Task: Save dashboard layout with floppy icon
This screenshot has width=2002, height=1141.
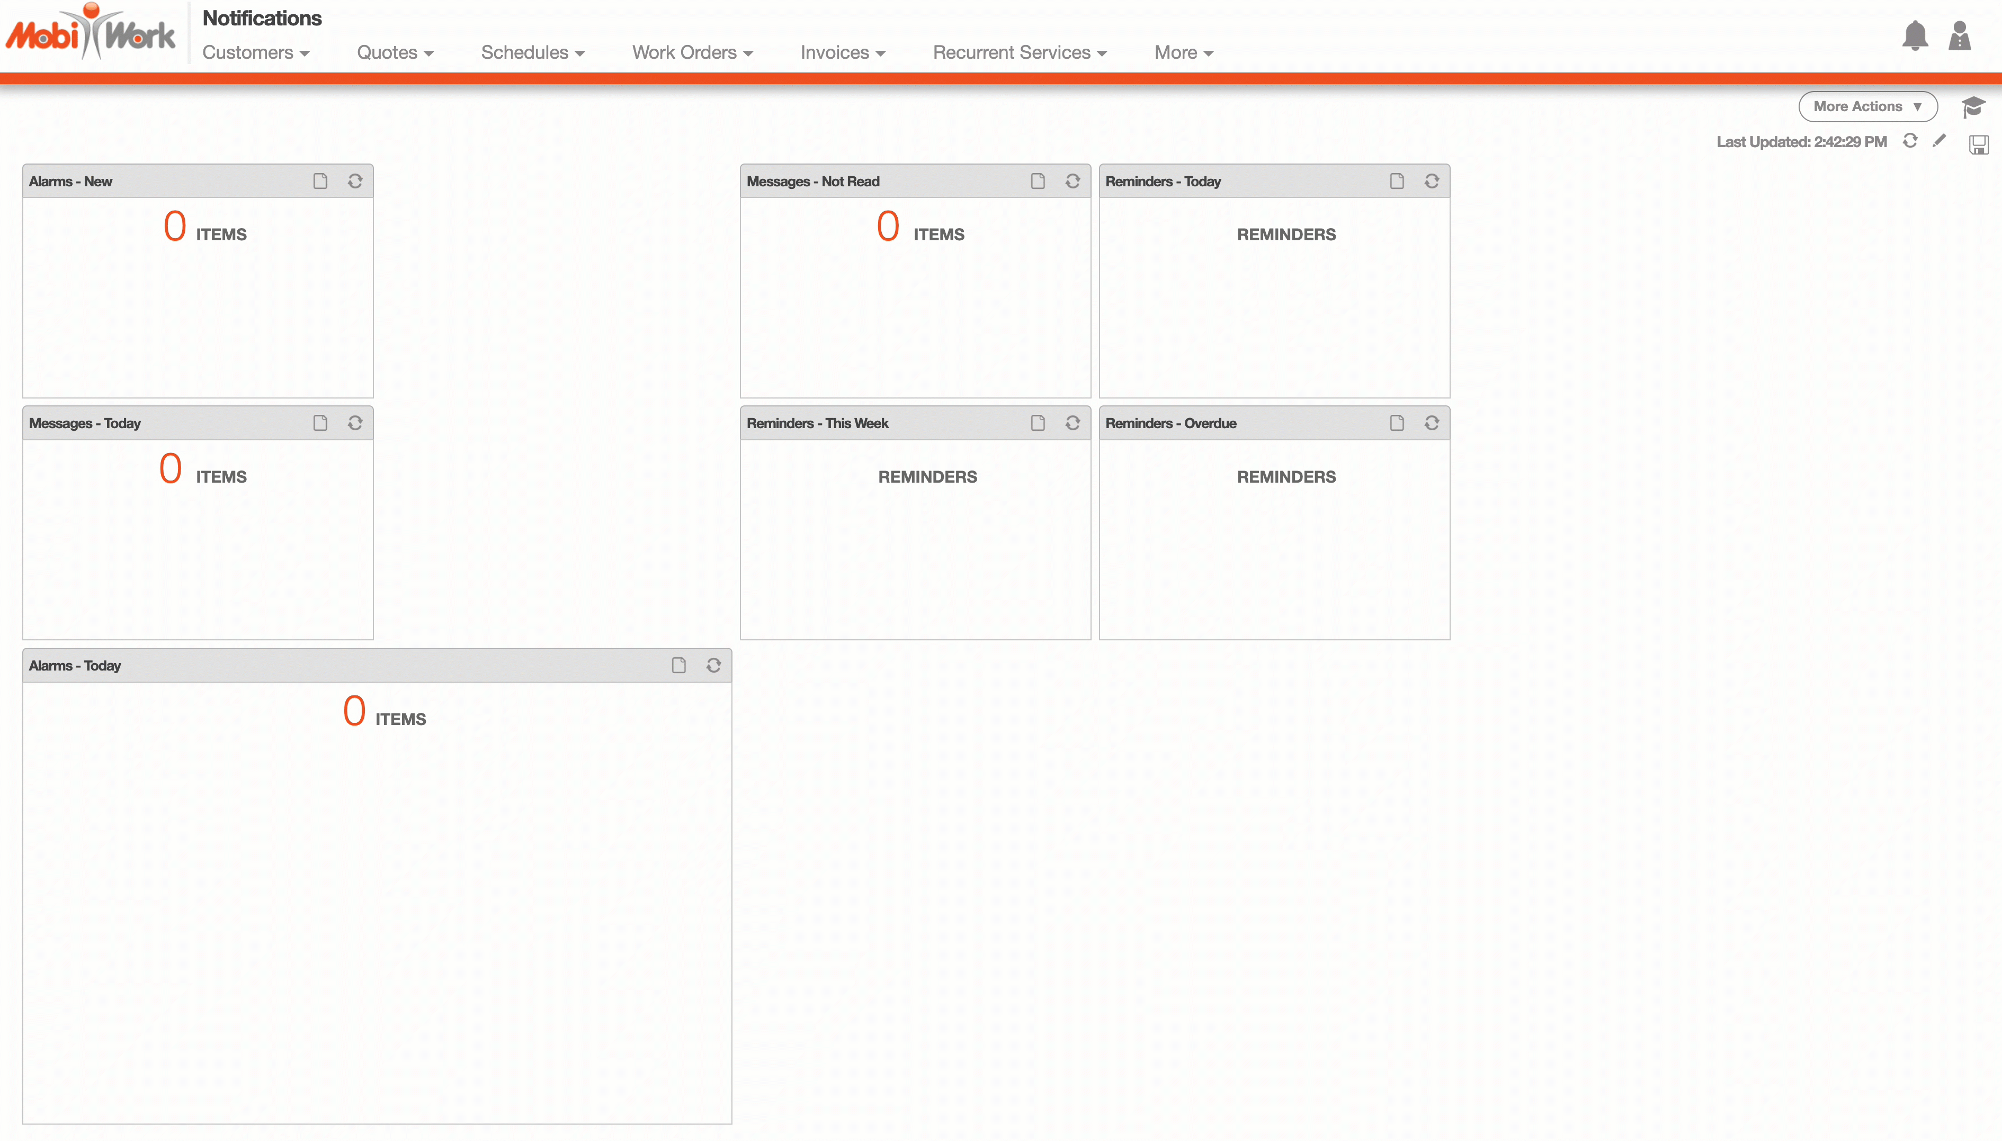Action: [x=1978, y=144]
